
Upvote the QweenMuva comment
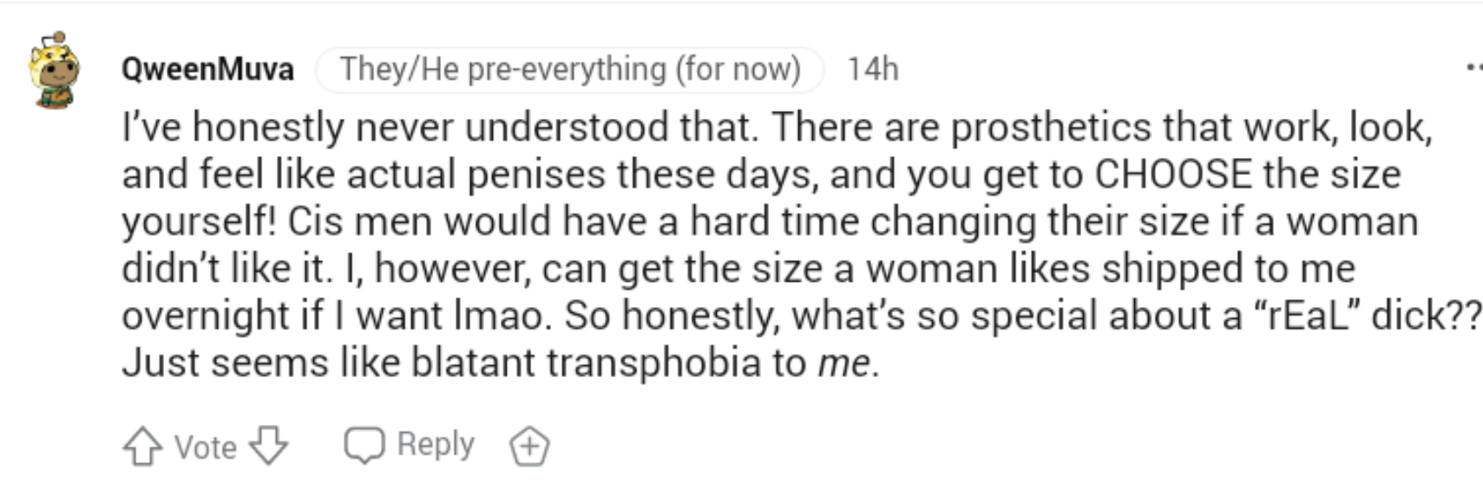click(x=142, y=447)
